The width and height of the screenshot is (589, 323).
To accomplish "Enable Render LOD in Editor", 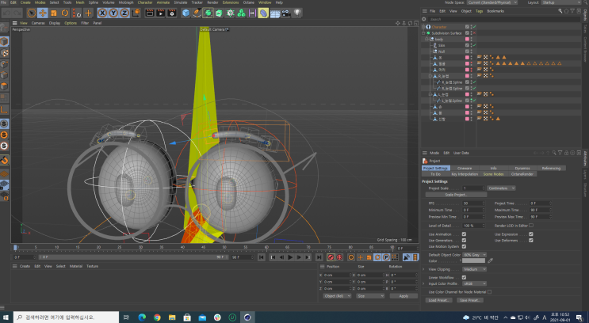I will pos(531,226).
